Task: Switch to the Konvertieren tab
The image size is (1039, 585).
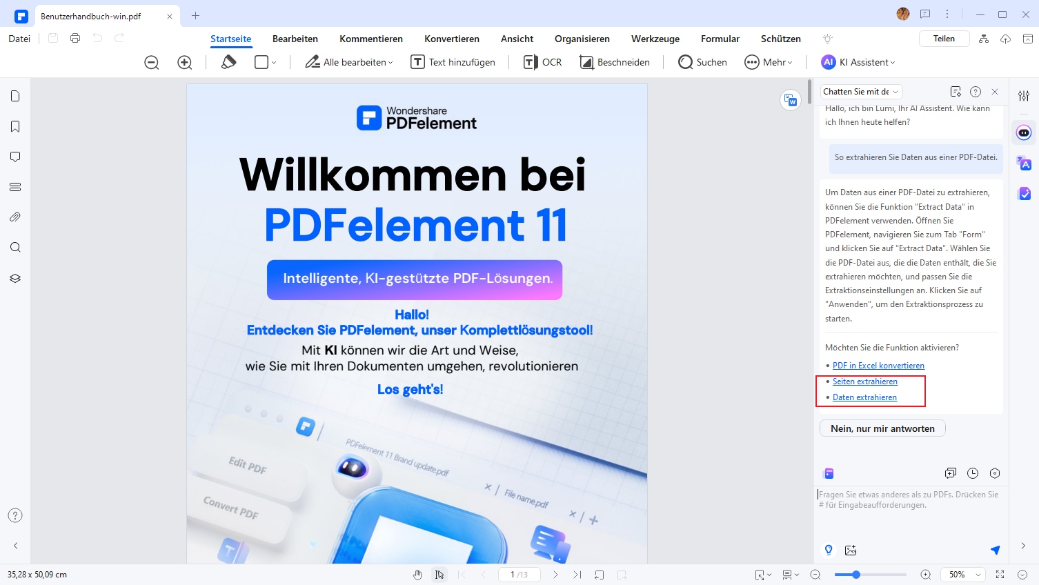Action: click(452, 39)
